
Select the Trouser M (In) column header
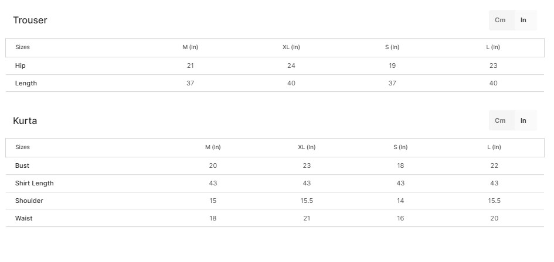point(190,47)
